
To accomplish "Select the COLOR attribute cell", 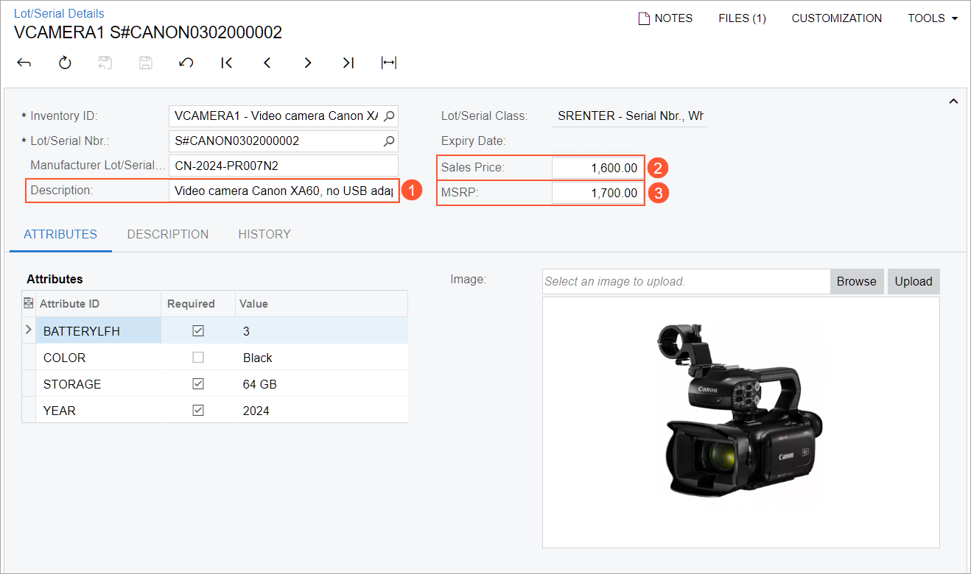I will (x=98, y=358).
